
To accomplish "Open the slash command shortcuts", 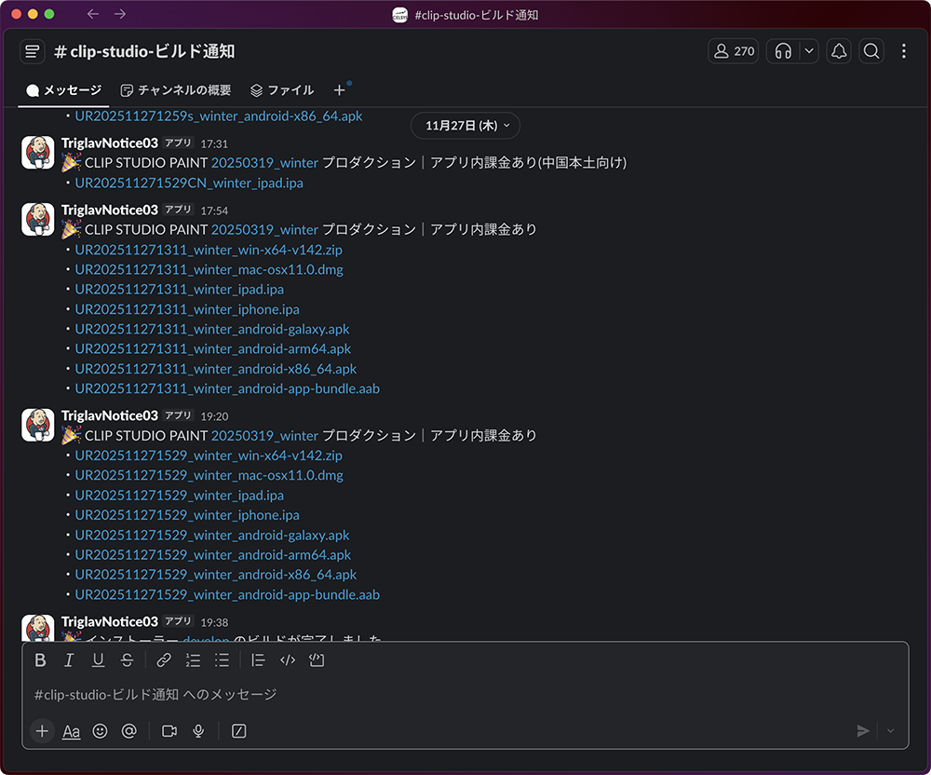I will 238,731.
